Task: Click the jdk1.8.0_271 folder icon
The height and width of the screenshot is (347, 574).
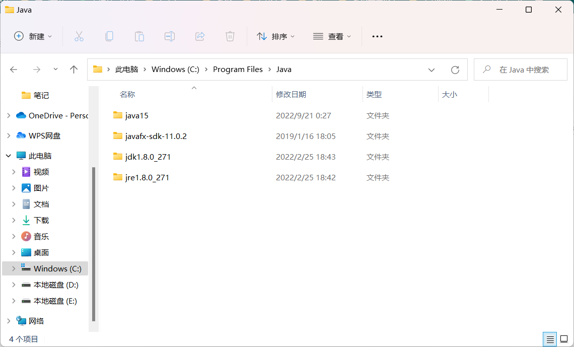Action: click(x=117, y=157)
